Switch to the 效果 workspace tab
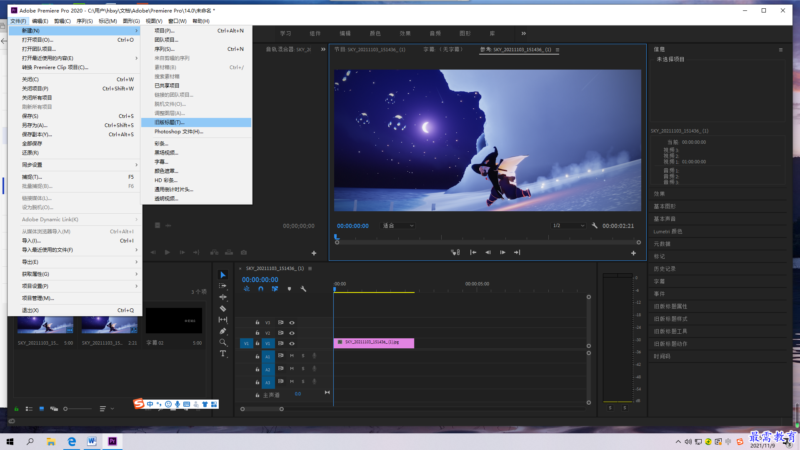800x450 pixels. click(405, 33)
